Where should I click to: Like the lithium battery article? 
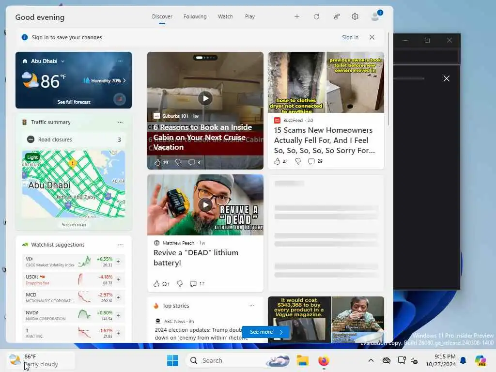(156, 284)
